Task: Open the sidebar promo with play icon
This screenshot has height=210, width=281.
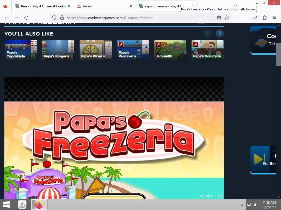Action: pyautogui.click(x=263, y=160)
